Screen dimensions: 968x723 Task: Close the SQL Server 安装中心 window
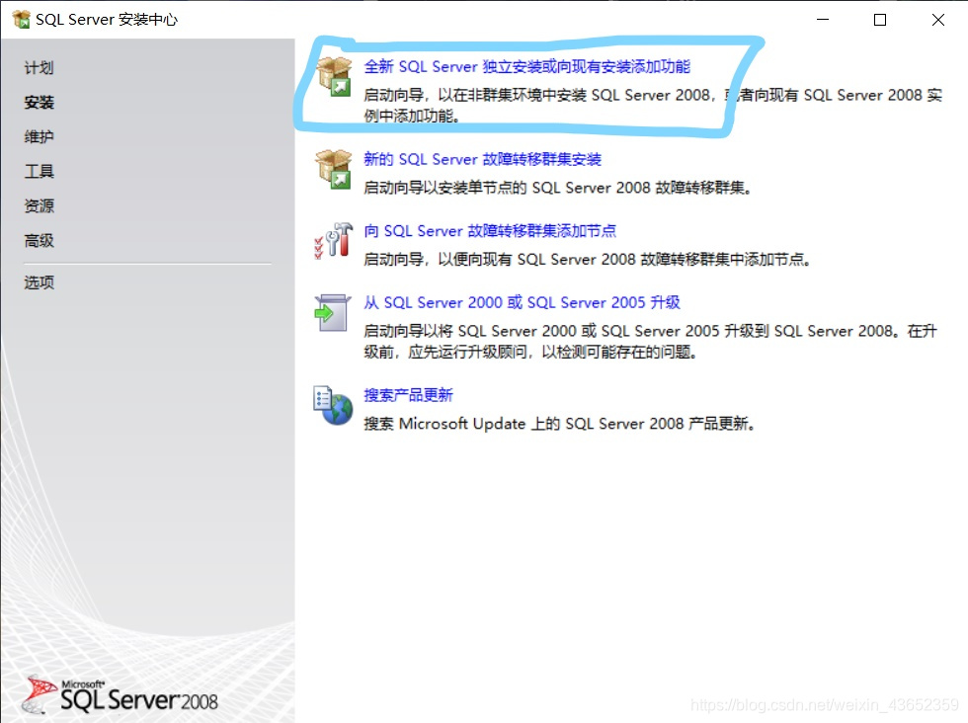pyautogui.click(x=937, y=19)
